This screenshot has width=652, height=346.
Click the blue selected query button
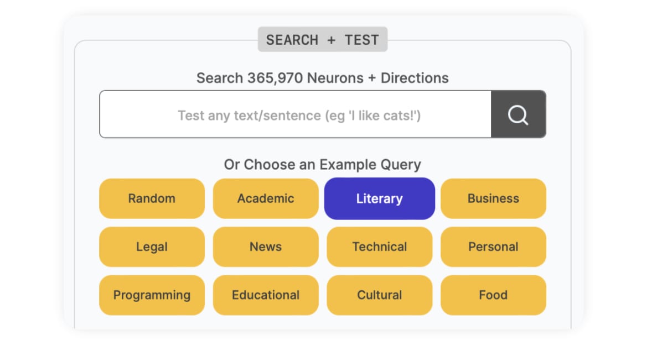380,198
